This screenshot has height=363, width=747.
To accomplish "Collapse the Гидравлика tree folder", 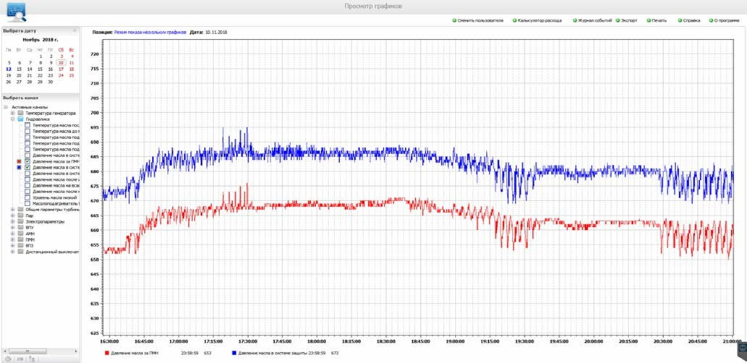I will click(13, 119).
